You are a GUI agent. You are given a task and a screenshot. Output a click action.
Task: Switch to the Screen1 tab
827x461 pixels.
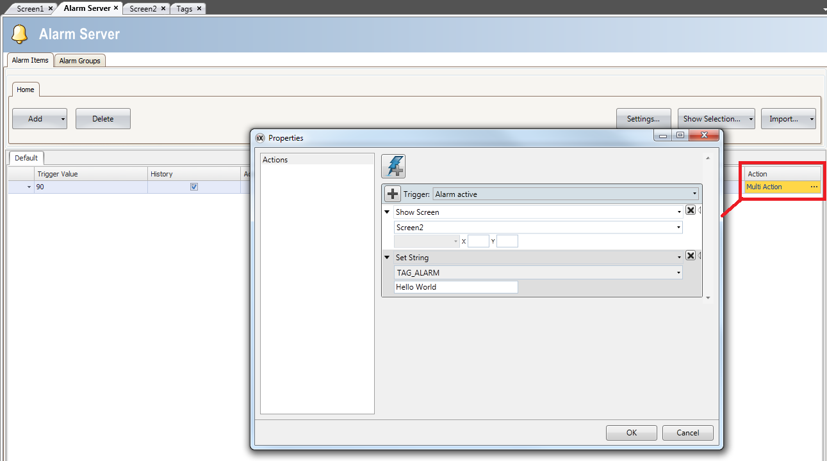coord(30,8)
